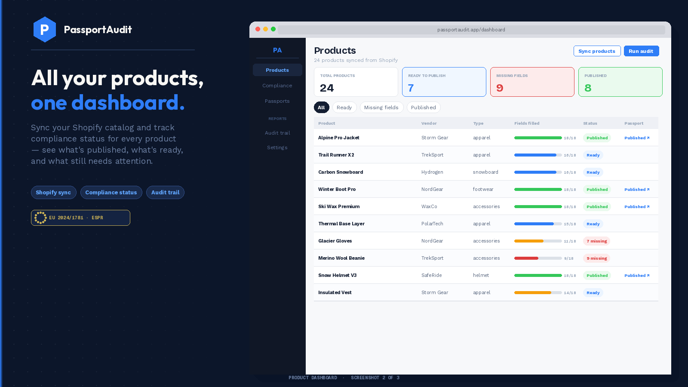Select the Missing fields filter pill
This screenshot has height=387, width=688.
point(381,107)
